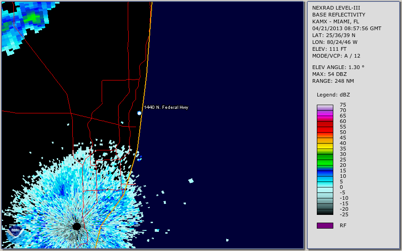Image resolution: width=402 pixels, height=251 pixels.
Task: Click the "1440 N. Federal Hwy" map label
Action: tap(166, 107)
